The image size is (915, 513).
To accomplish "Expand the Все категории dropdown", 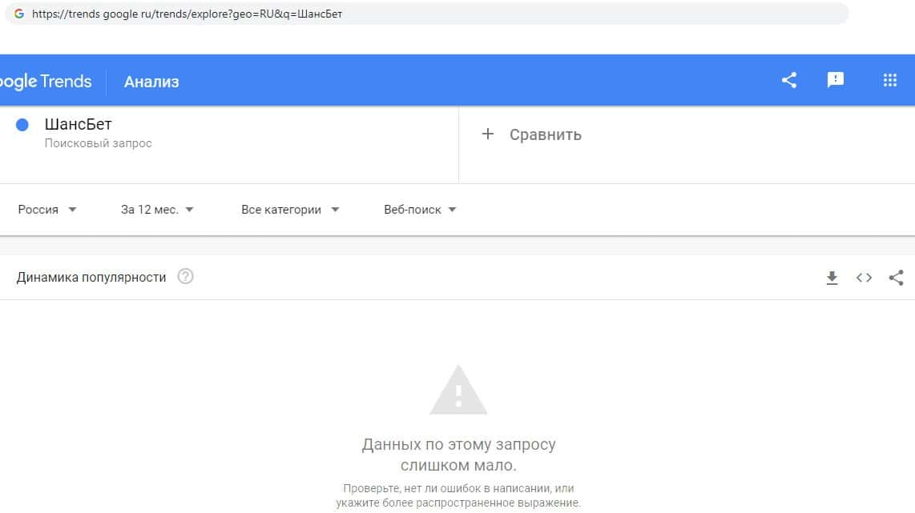I will point(290,210).
